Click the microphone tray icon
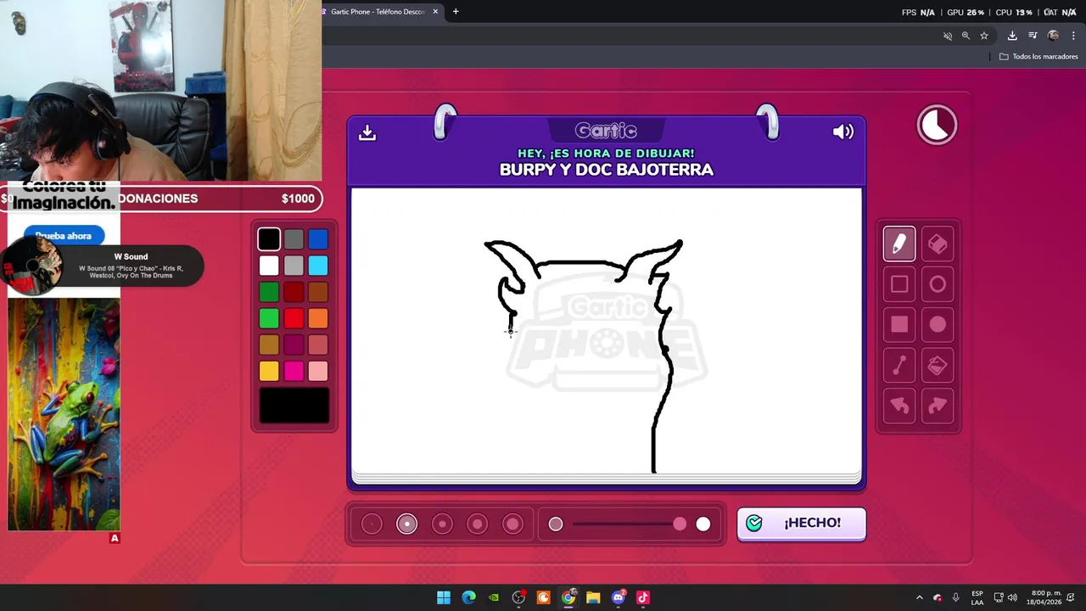This screenshot has height=611, width=1086. click(x=955, y=597)
